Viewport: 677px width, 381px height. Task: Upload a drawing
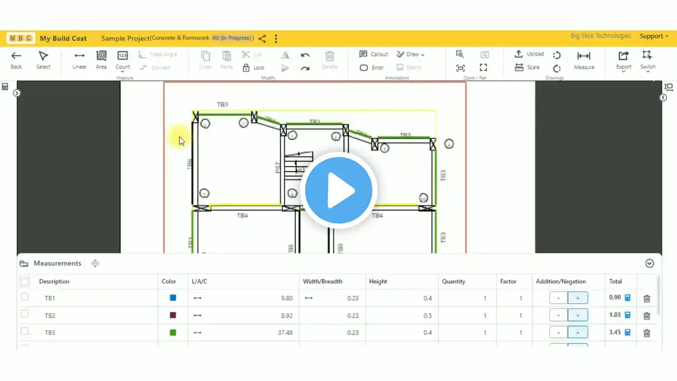(x=529, y=54)
